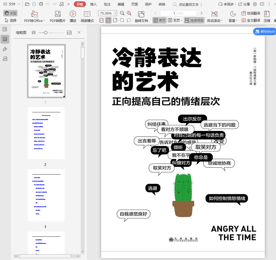Toggle the 选择 select tool
This screenshot has height=260, width=276.
click(10, 20)
